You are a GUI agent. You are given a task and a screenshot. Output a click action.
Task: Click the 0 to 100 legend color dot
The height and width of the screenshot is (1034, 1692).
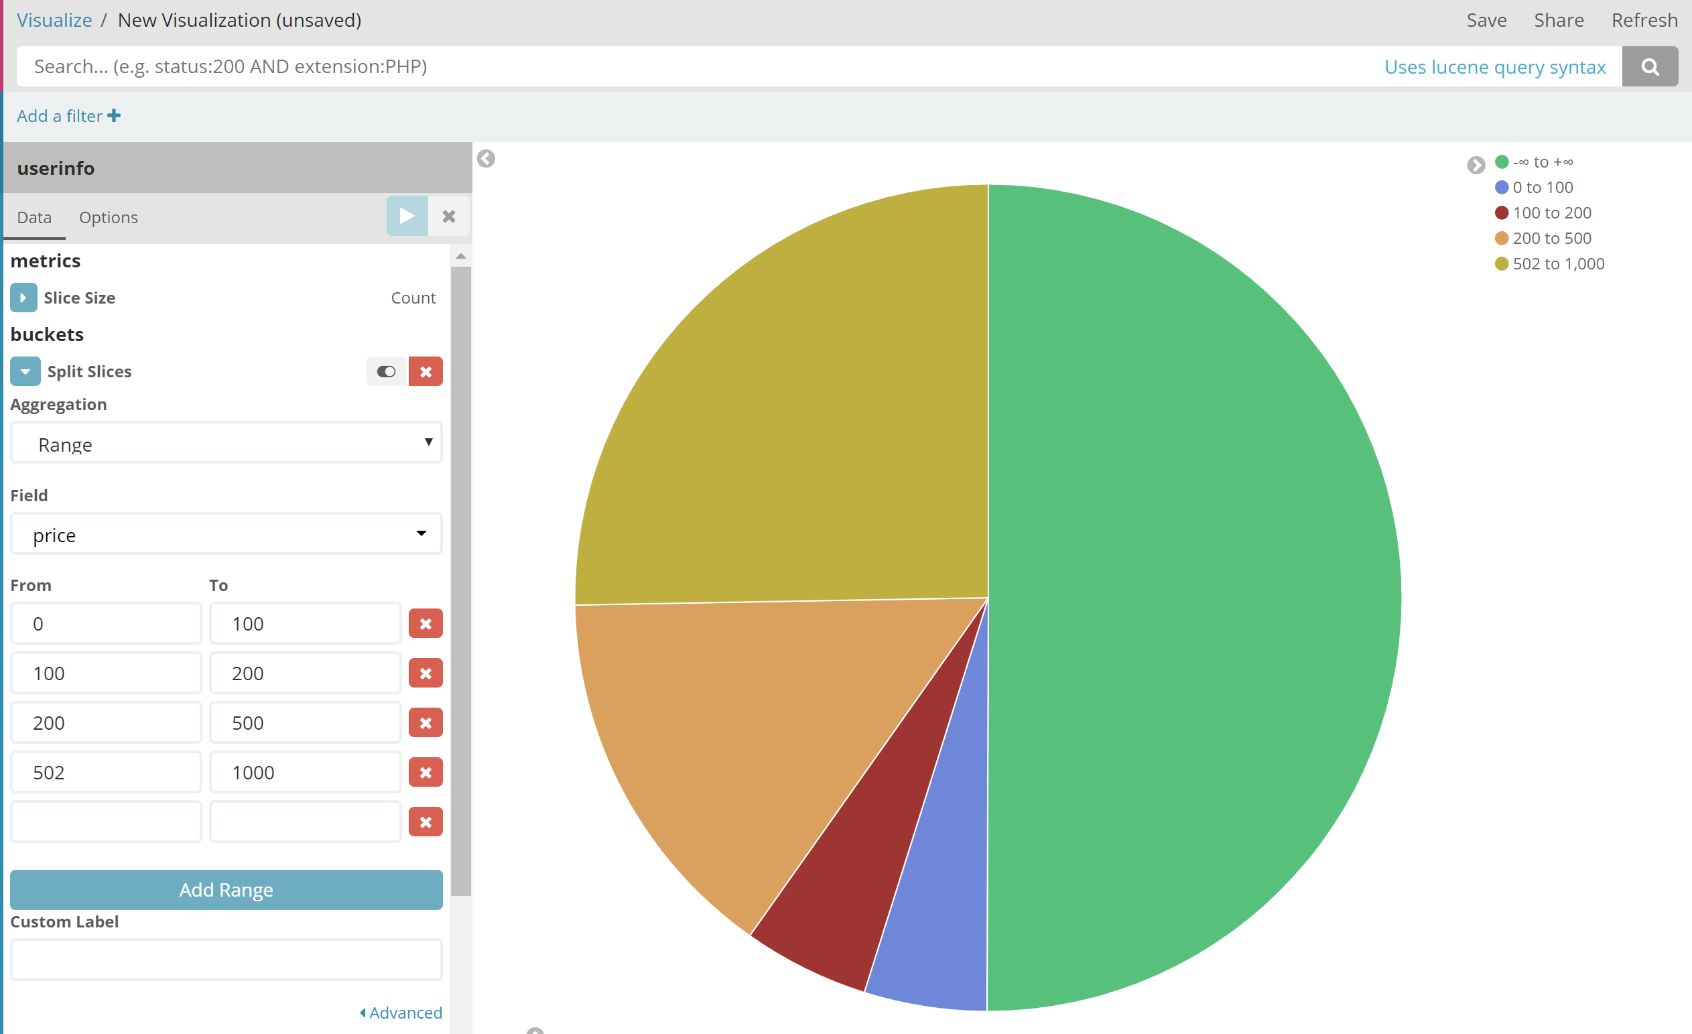pos(1502,187)
